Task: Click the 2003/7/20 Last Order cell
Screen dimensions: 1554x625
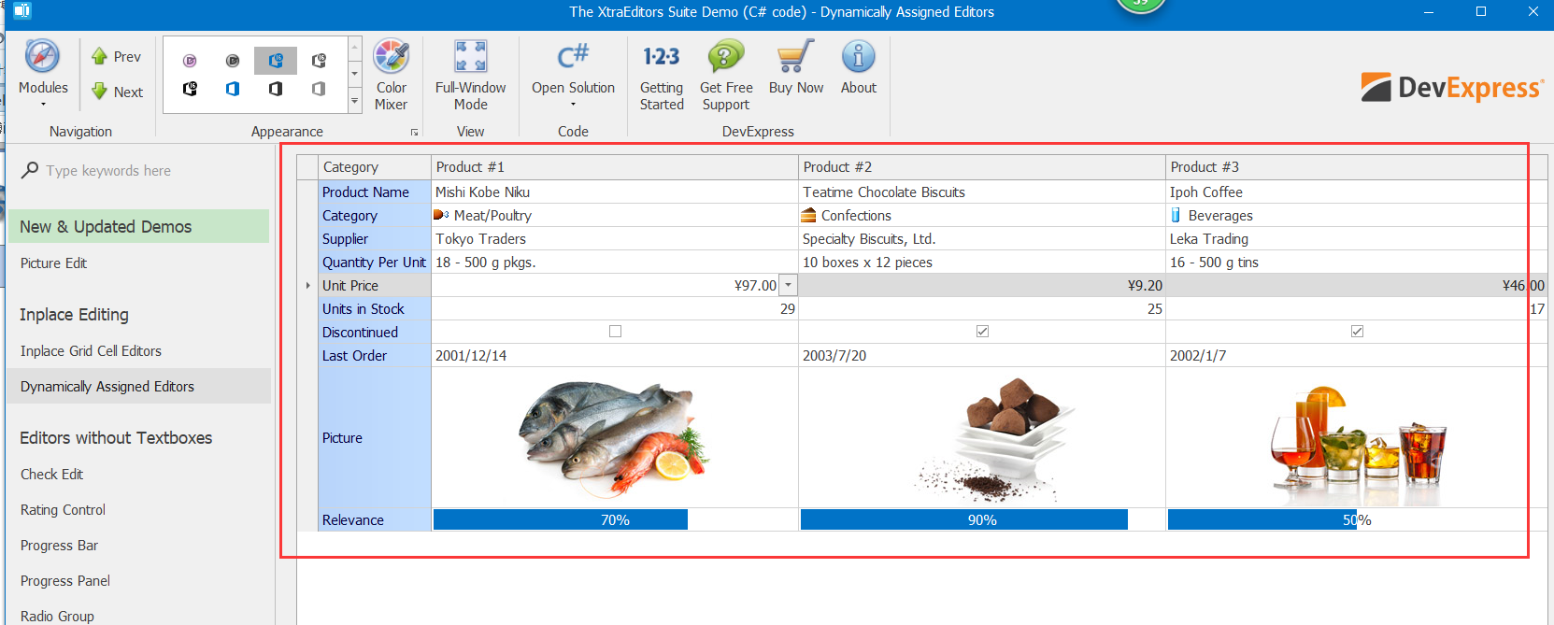Action: click(982, 355)
